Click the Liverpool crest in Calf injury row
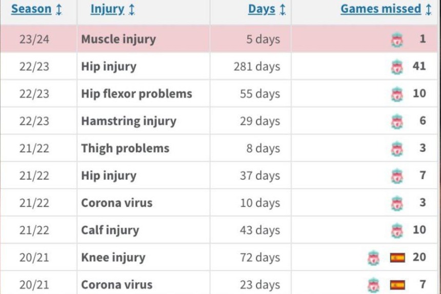The height and width of the screenshot is (294, 441). (397, 230)
